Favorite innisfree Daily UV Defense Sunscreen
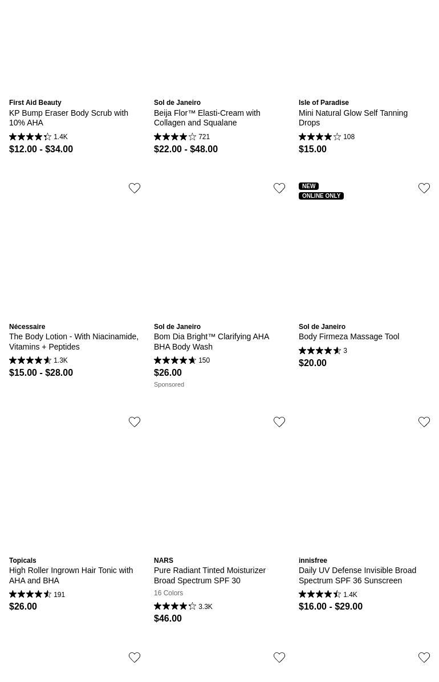This screenshot has height=682, width=439. coord(424,422)
